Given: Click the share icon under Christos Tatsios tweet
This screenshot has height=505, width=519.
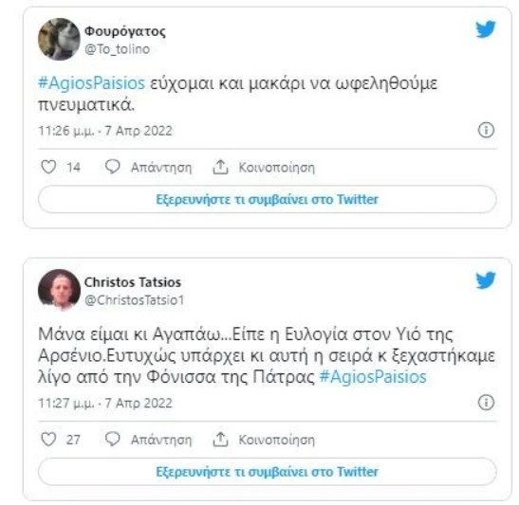Looking at the screenshot, I should [x=220, y=440].
